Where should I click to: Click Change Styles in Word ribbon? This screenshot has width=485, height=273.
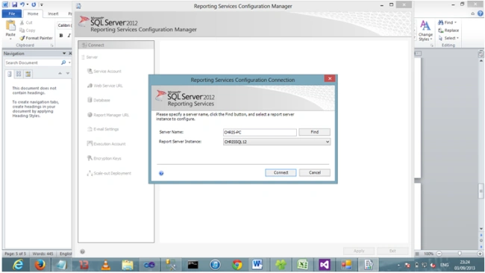click(x=425, y=31)
